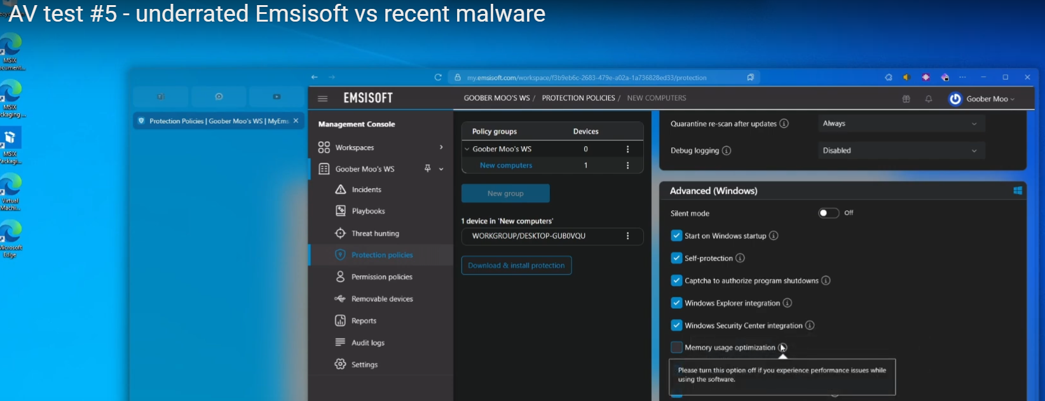1045x401 pixels.
Task: Toggle the Silent mode switch
Action: [x=828, y=213]
